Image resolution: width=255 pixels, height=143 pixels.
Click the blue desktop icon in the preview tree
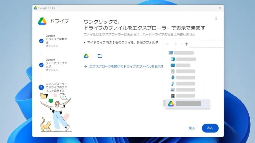coord(173,65)
